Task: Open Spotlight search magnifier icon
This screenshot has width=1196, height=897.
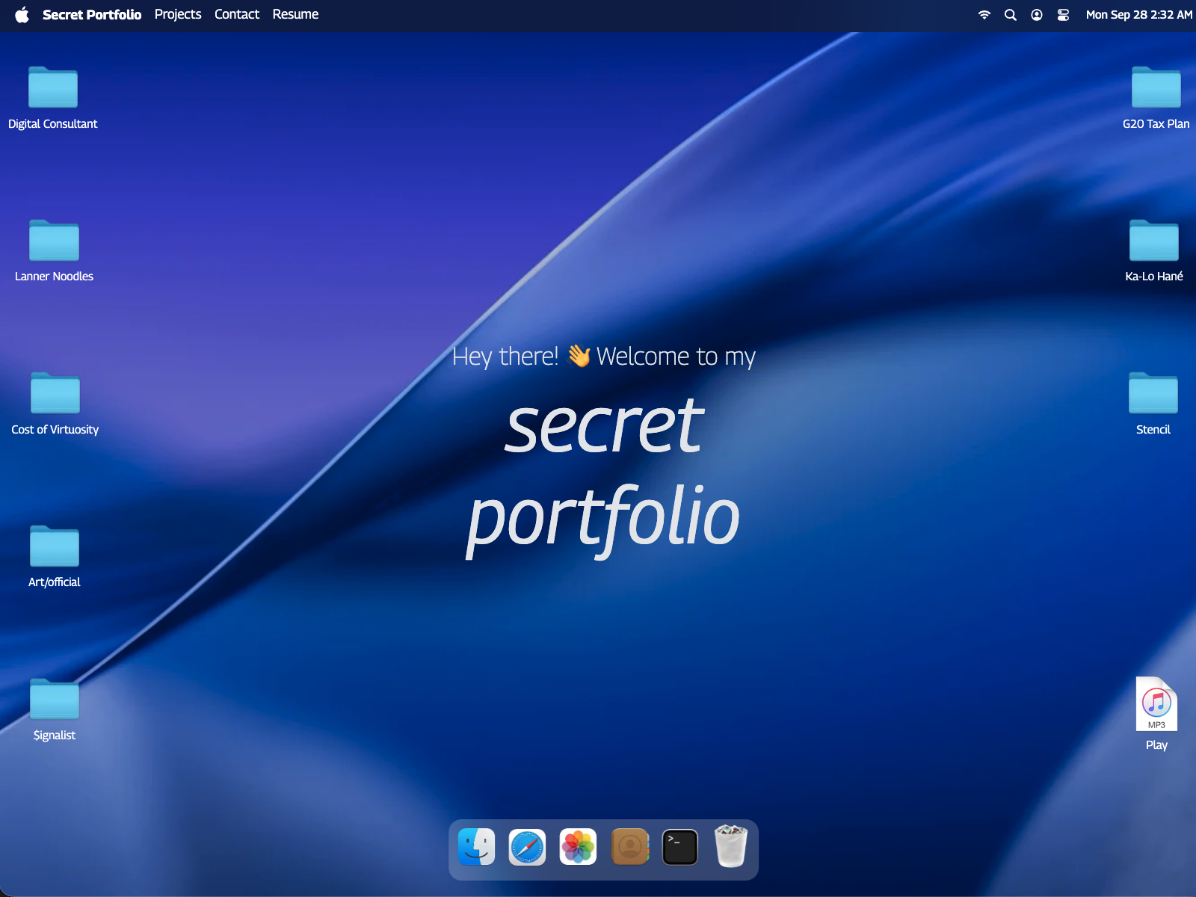Action: coord(1011,15)
